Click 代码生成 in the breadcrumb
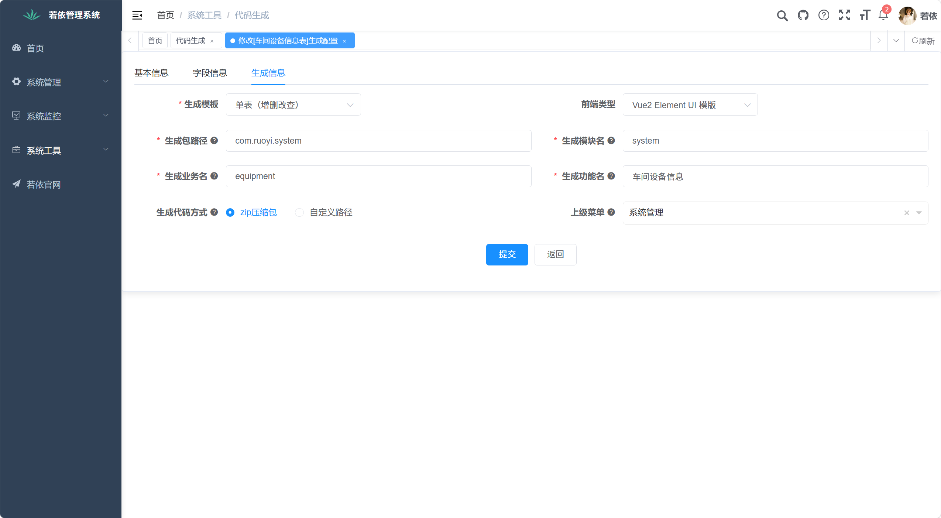The width and height of the screenshot is (941, 518). pyautogui.click(x=252, y=15)
